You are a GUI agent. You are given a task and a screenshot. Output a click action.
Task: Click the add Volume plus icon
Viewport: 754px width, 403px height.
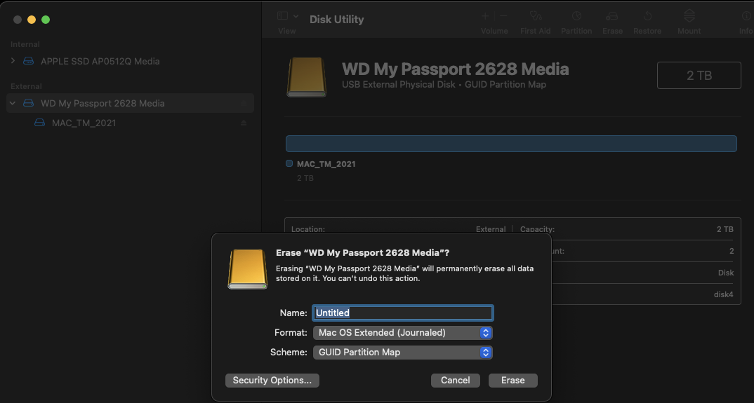pyautogui.click(x=485, y=16)
